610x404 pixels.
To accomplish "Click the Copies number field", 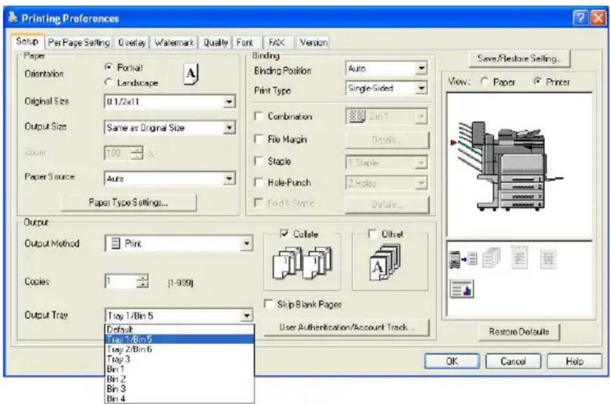I will tap(122, 281).
